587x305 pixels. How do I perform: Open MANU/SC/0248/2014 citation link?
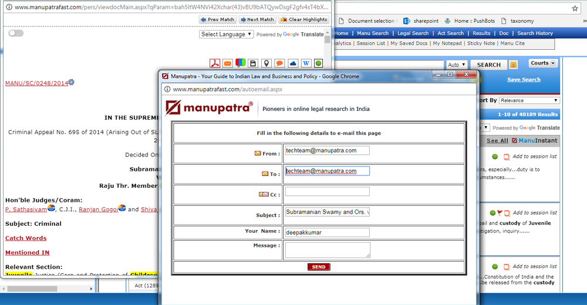(x=36, y=83)
